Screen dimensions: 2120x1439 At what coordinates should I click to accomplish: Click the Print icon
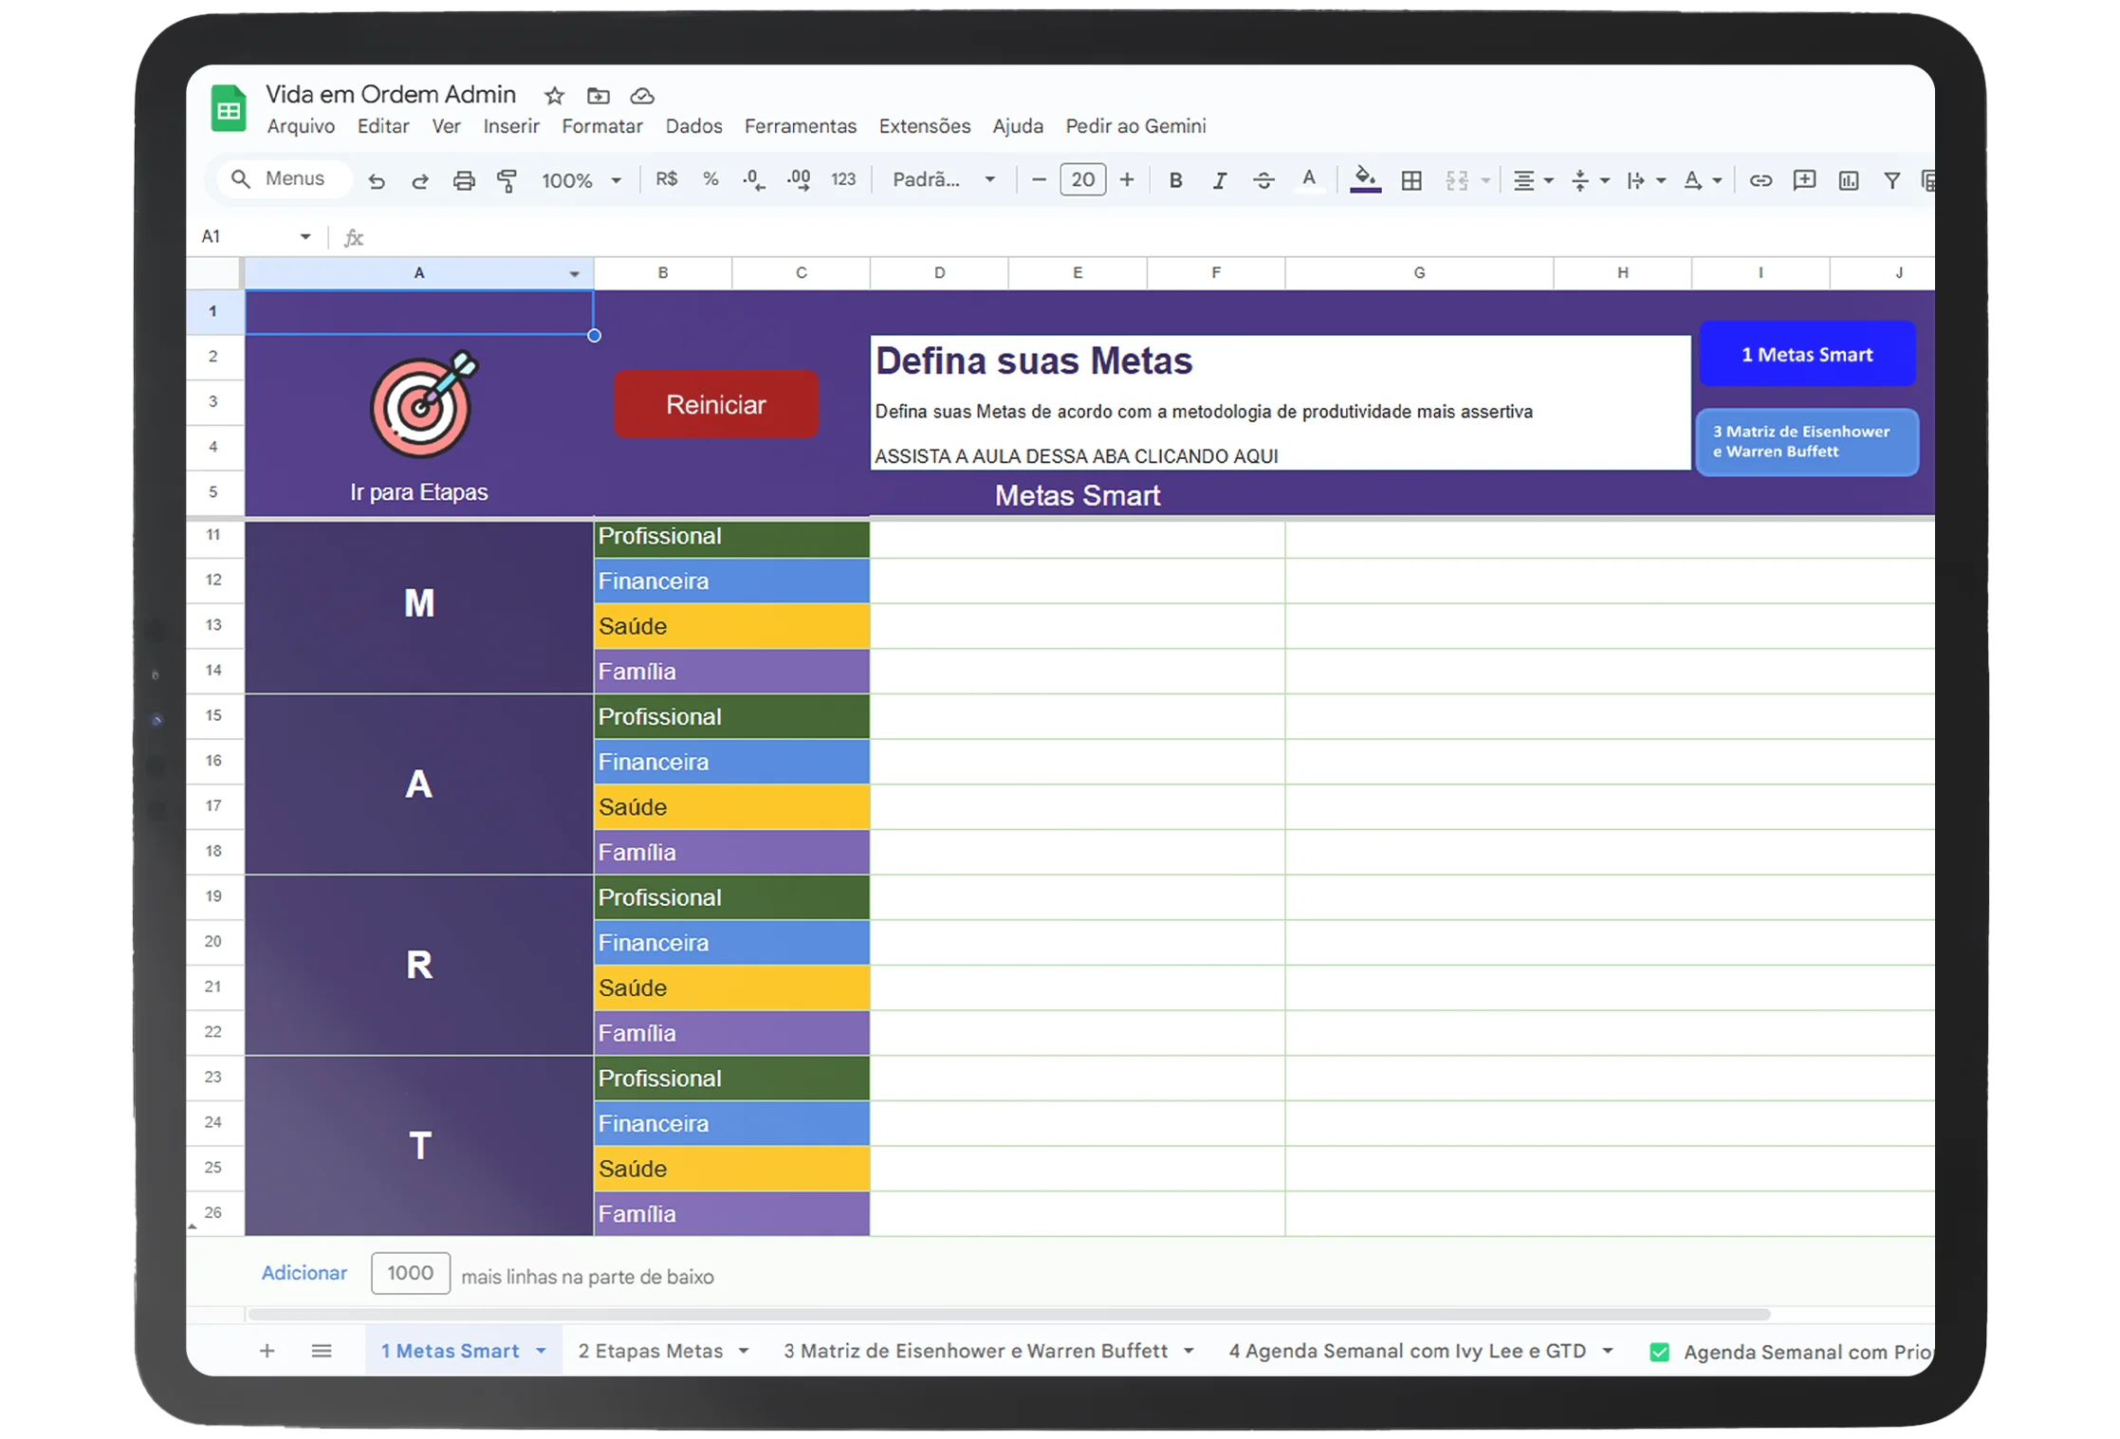tap(463, 180)
